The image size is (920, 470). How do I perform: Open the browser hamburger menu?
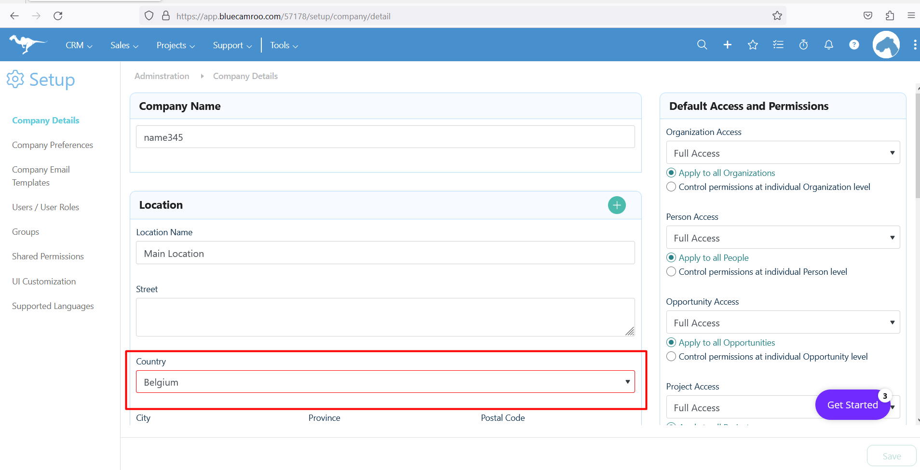[x=911, y=16]
